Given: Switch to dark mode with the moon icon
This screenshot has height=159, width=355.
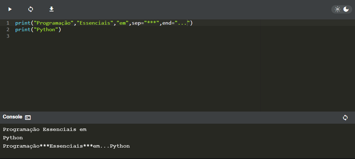Looking at the screenshot, I should tap(346, 9).
